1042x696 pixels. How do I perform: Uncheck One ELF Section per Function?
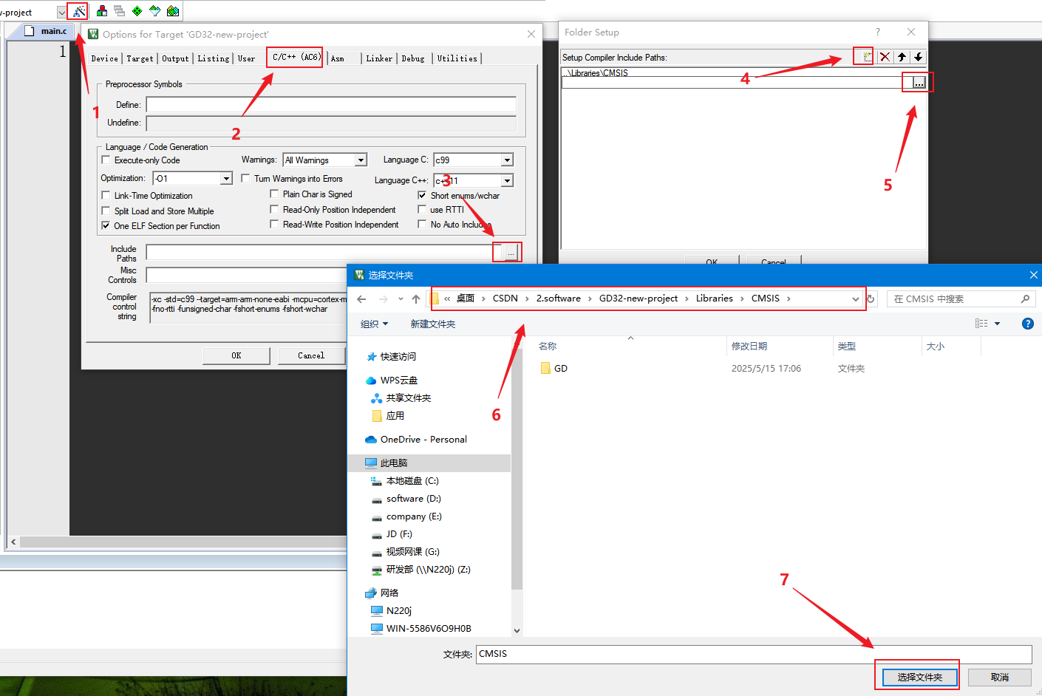pos(106,225)
